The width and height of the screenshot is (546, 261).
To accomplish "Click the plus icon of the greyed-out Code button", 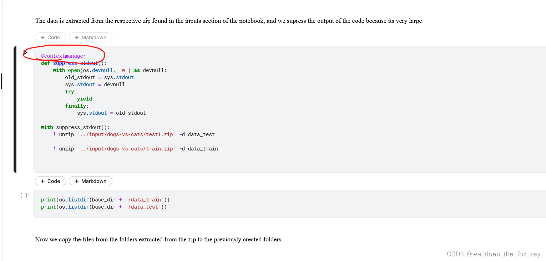I will point(43,37).
